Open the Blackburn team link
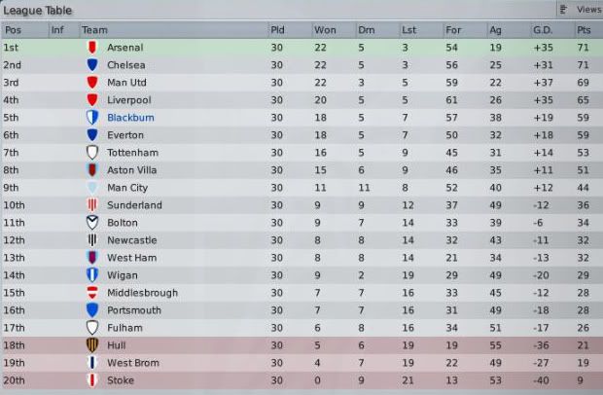The width and height of the screenshot is (603, 395). pos(130,118)
